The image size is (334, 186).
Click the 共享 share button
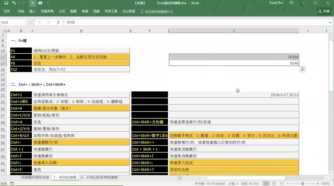pyautogui.click(x=324, y=11)
